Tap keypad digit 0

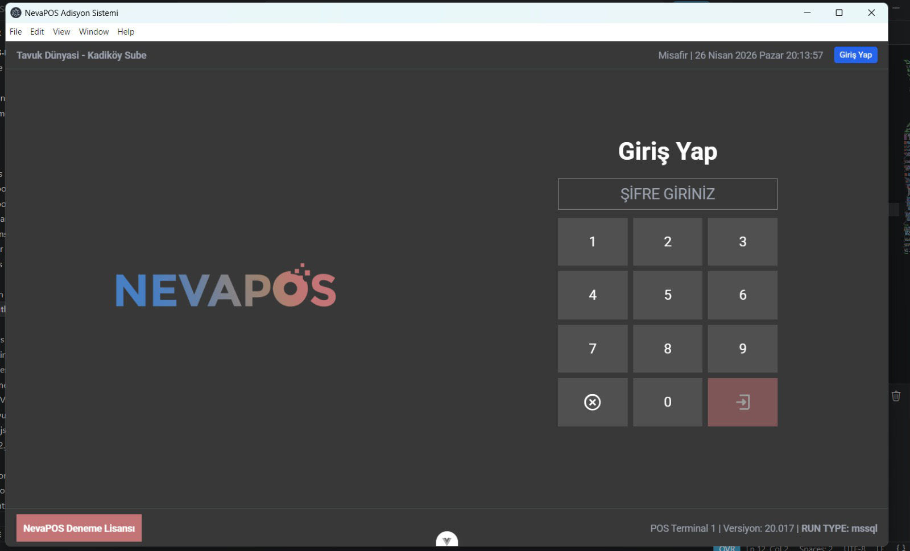click(x=668, y=402)
